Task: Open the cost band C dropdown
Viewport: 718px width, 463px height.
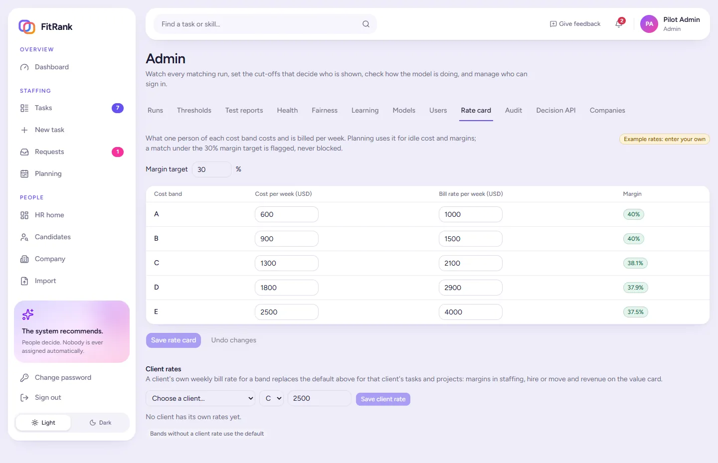Action: pyautogui.click(x=272, y=399)
